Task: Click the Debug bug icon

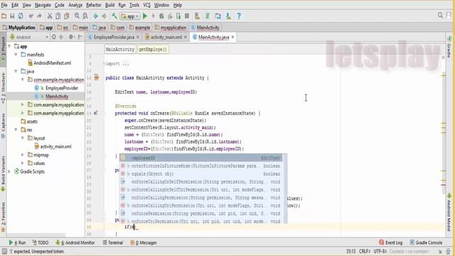Action: click(x=161, y=16)
